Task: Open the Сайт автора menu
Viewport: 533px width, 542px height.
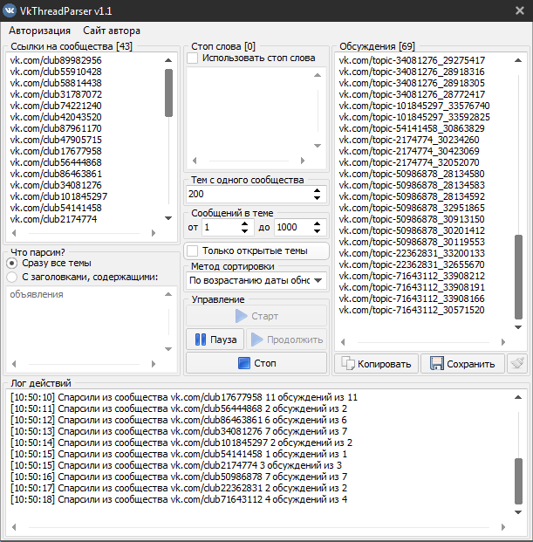Action: click(112, 31)
